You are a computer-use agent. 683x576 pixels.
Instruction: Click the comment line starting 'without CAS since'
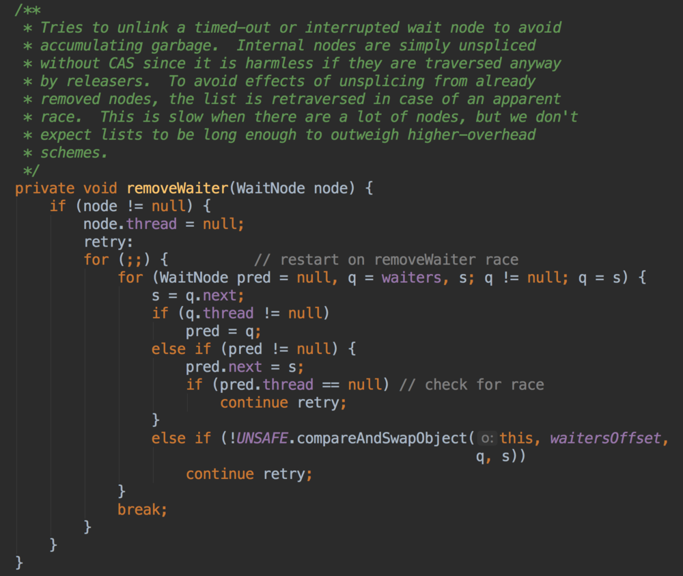(292, 64)
